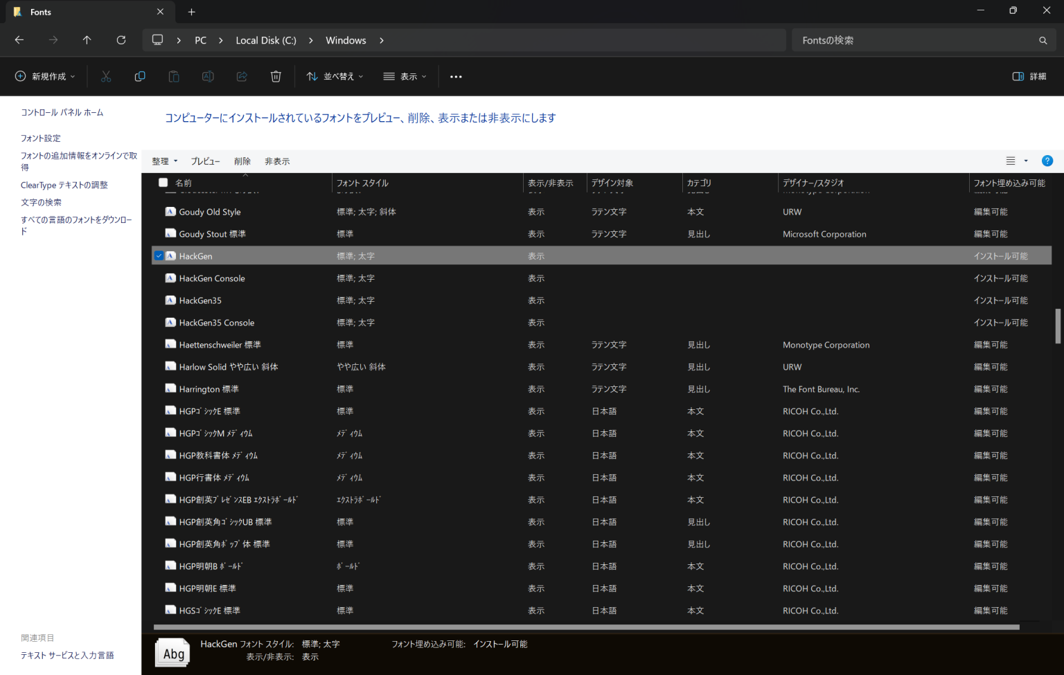Viewport: 1064px width, 675px height.
Task: Toggle the 詳細 details pane icon
Action: 1028,76
